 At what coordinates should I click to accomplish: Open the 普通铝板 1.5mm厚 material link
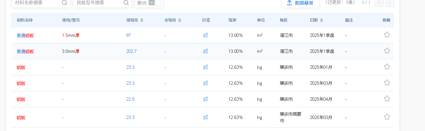(x=25, y=35)
